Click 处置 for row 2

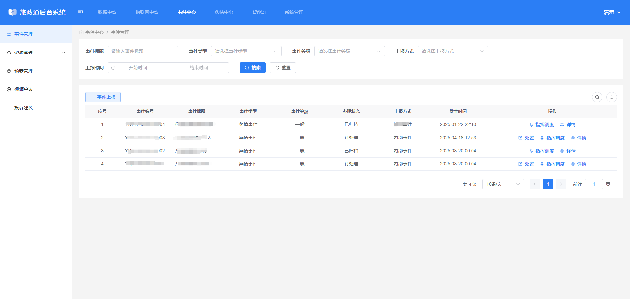pyautogui.click(x=526, y=138)
